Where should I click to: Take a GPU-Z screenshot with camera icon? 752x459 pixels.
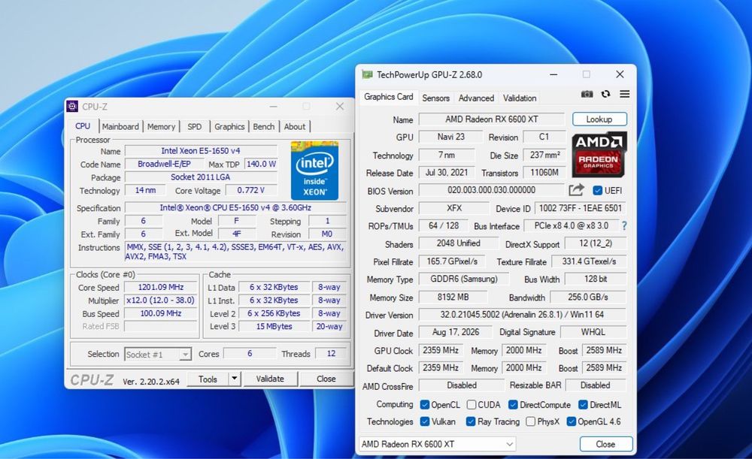coord(587,95)
